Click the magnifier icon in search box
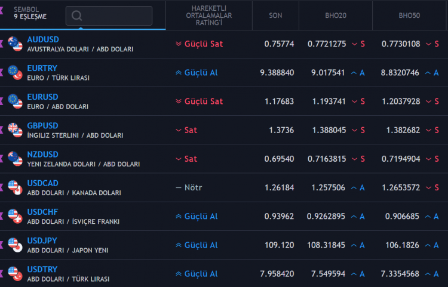The image size is (448, 287). [76, 16]
